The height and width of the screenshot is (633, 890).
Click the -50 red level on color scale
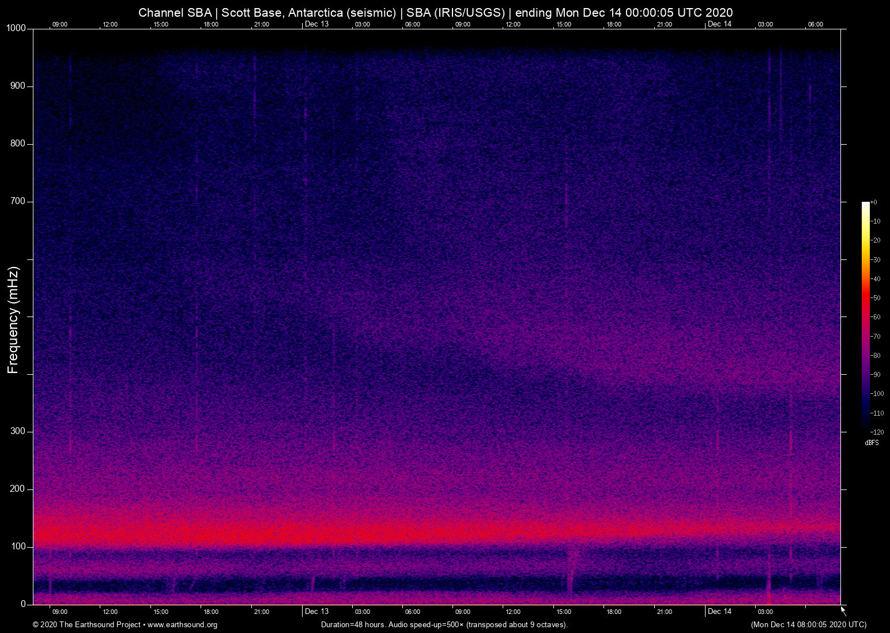[865, 297]
